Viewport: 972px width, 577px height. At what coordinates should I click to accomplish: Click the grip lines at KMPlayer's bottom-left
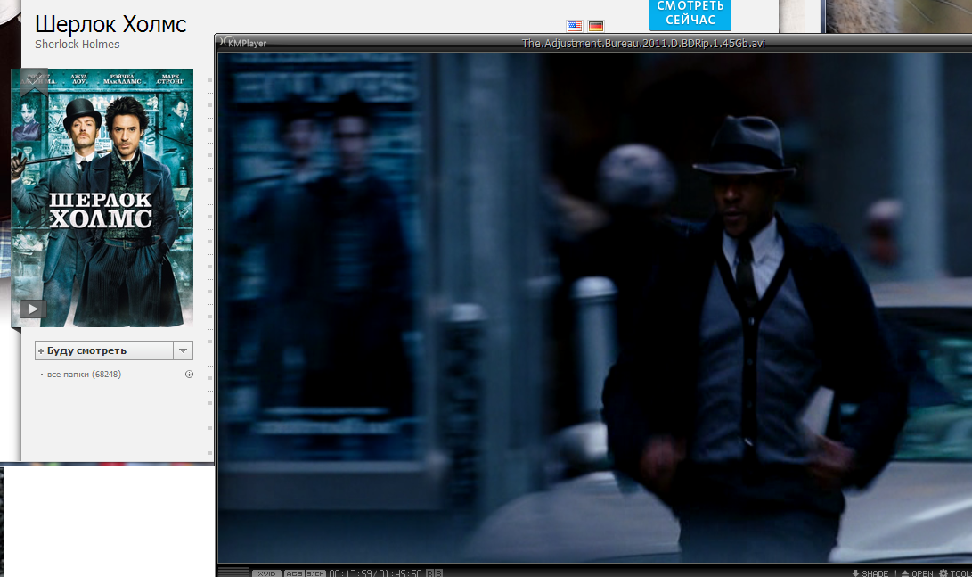[233, 572]
